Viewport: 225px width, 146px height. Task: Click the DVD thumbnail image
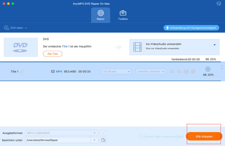click(21, 47)
